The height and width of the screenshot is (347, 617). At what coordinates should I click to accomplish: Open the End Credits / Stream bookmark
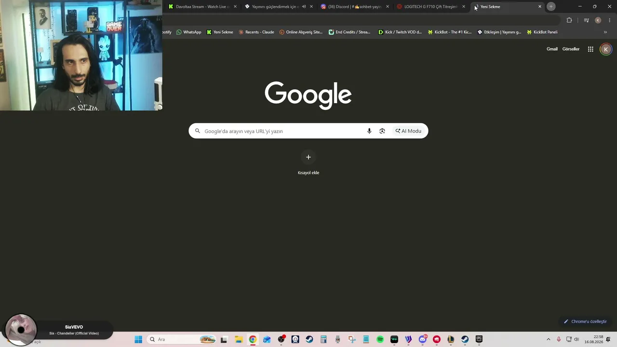(349, 32)
